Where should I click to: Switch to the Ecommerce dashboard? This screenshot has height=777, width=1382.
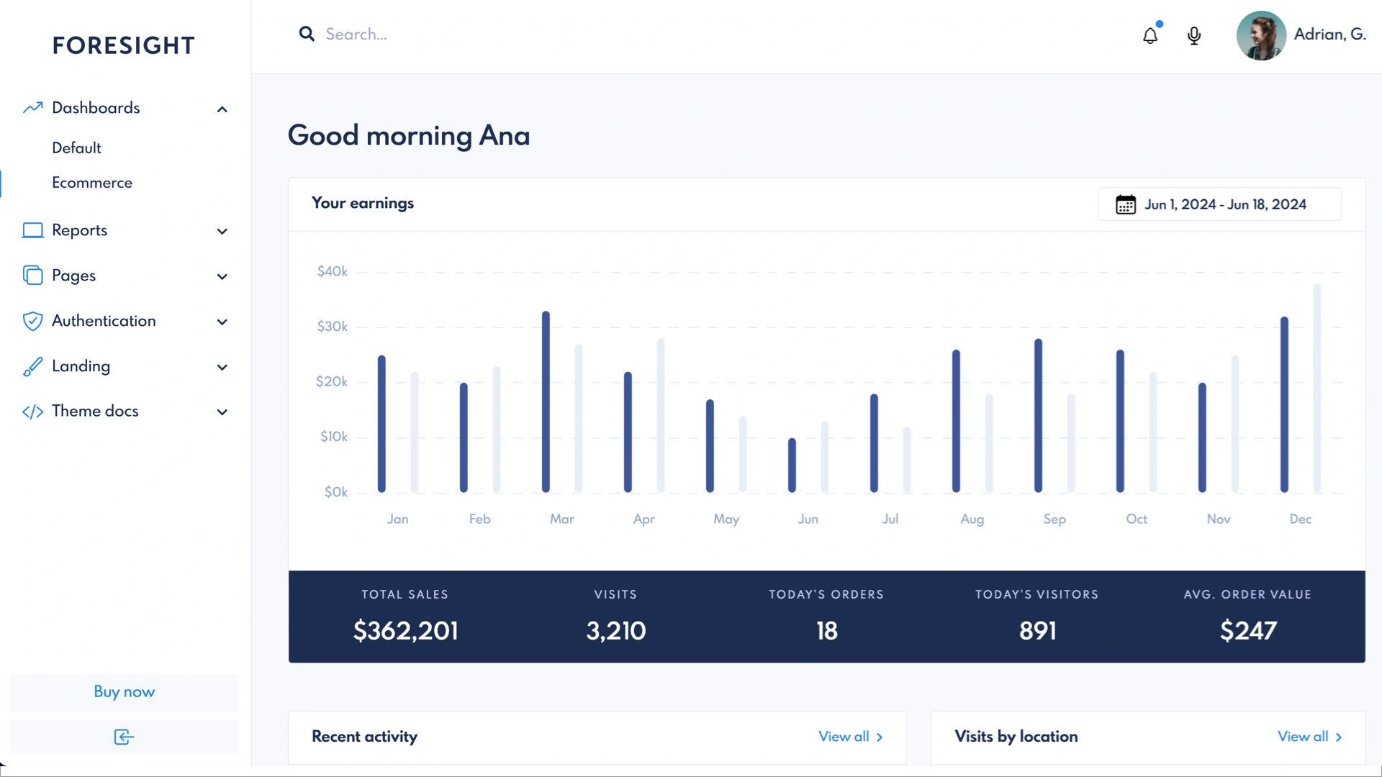92,183
